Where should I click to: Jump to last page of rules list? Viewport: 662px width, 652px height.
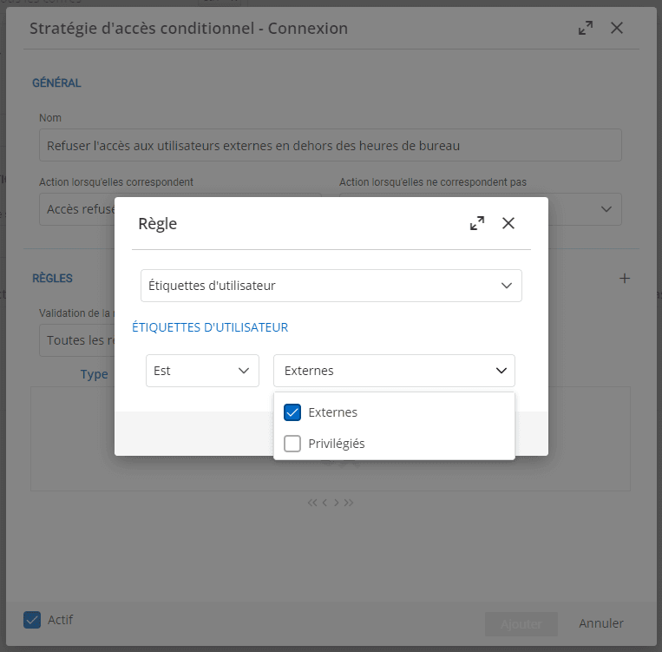tap(349, 503)
